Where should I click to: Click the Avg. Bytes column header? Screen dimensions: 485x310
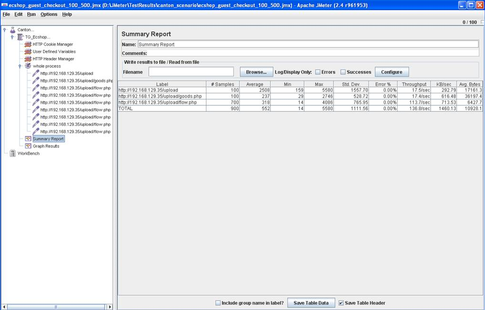click(470, 84)
